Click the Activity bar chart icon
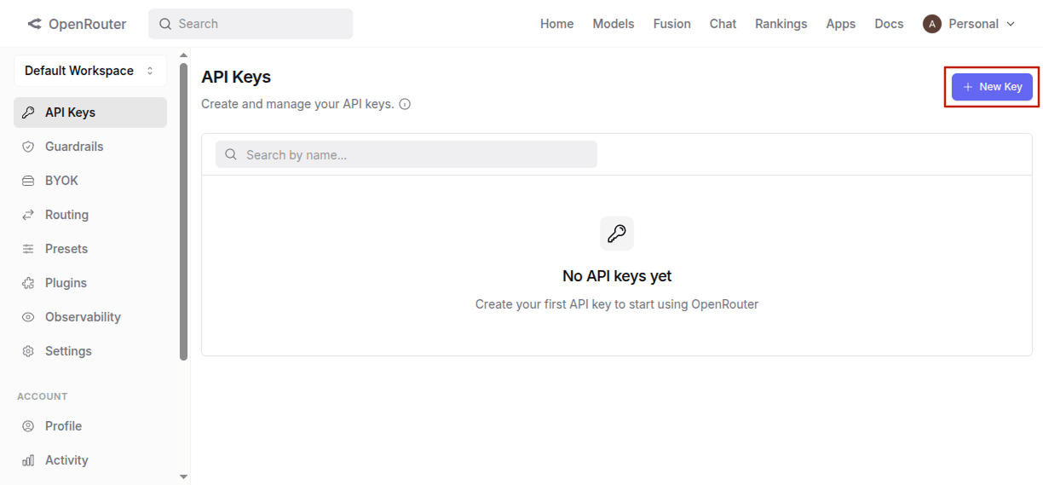Viewport: 1043px width, 485px height. 28,460
